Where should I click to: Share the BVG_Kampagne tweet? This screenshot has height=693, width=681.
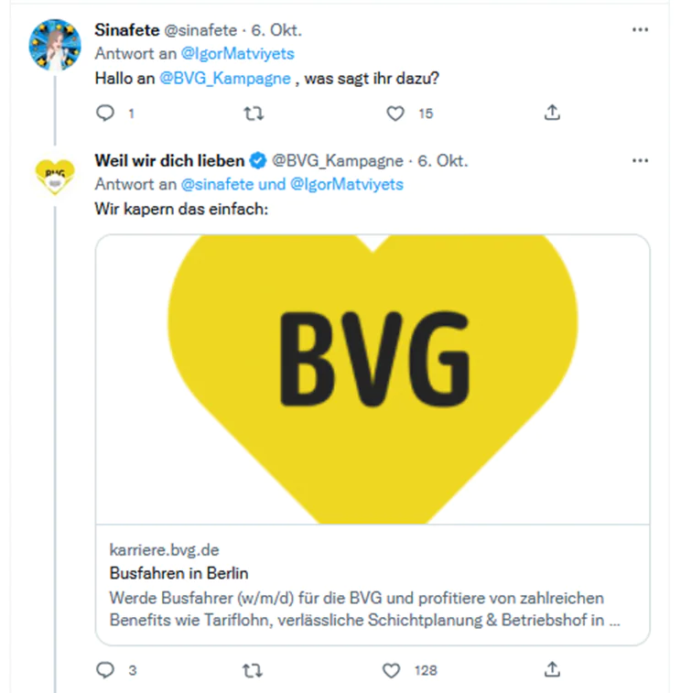[552, 670]
